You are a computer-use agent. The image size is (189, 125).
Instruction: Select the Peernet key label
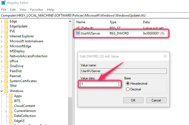(15, 76)
